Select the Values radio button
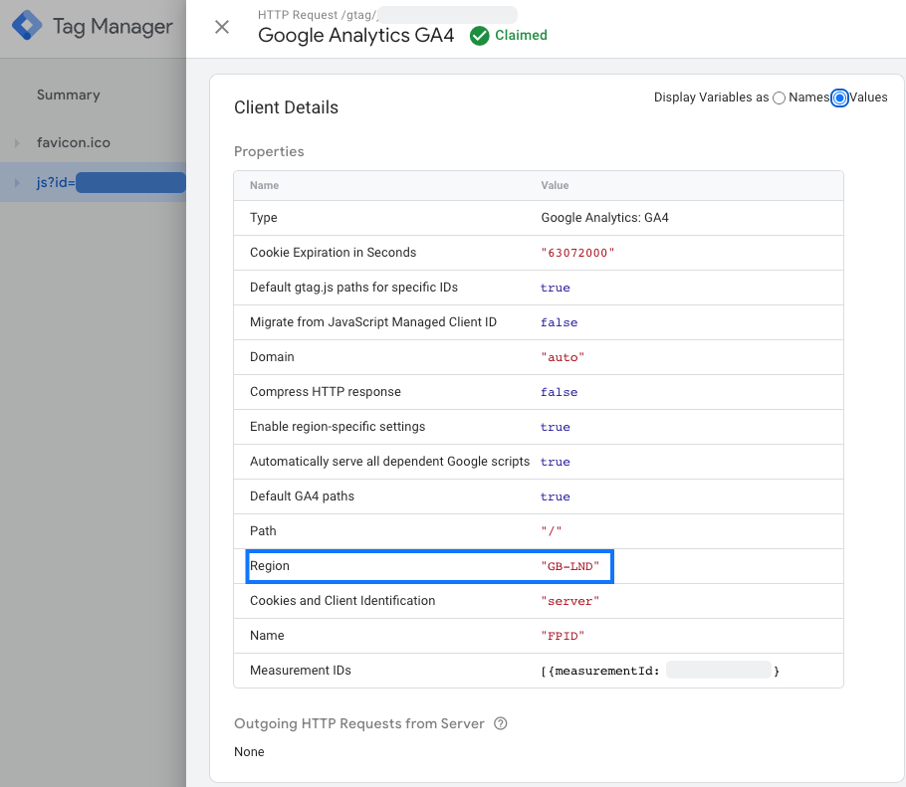The width and height of the screenshot is (906, 787). pos(839,98)
